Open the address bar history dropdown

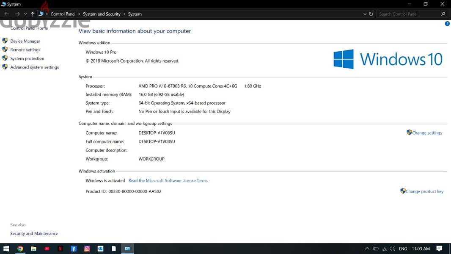click(x=365, y=14)
